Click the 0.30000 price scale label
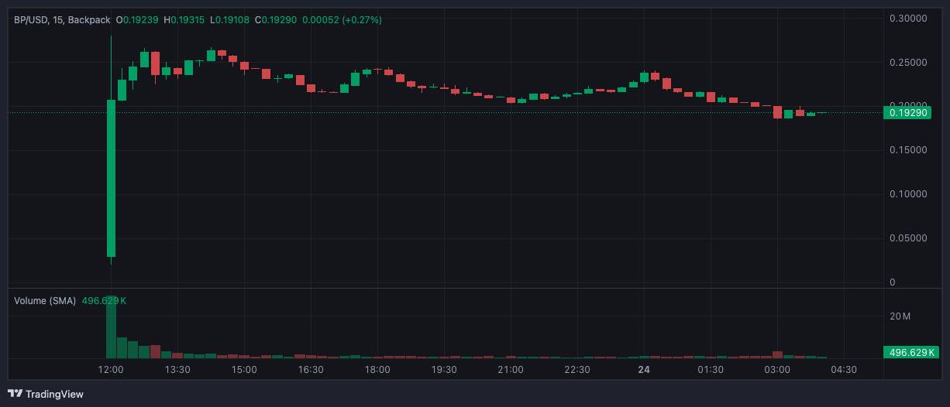 point(907,18)
